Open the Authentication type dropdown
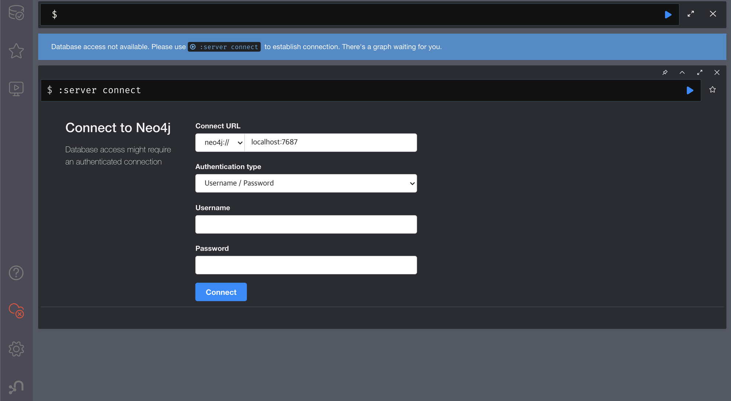The height and width of the screenshot is (401, 731). [306, 183]
